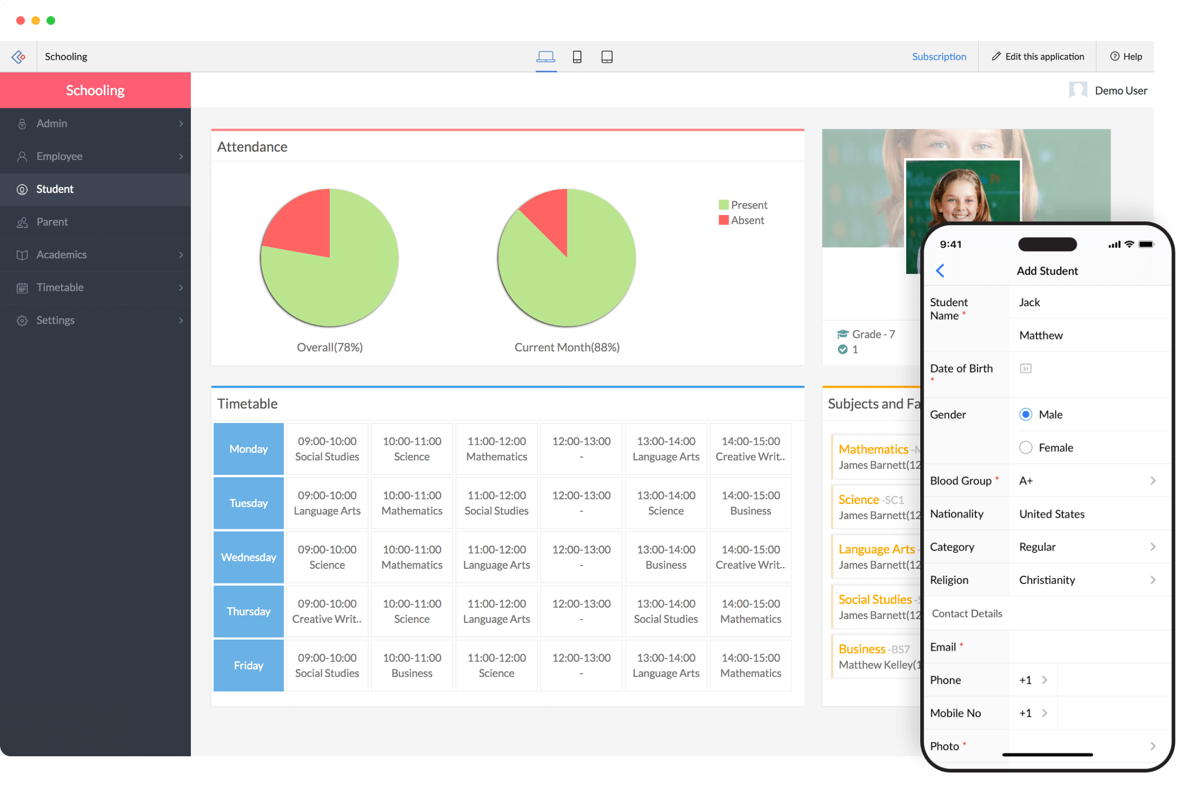Switch to mobile phone preview icon

coord(577,57)
